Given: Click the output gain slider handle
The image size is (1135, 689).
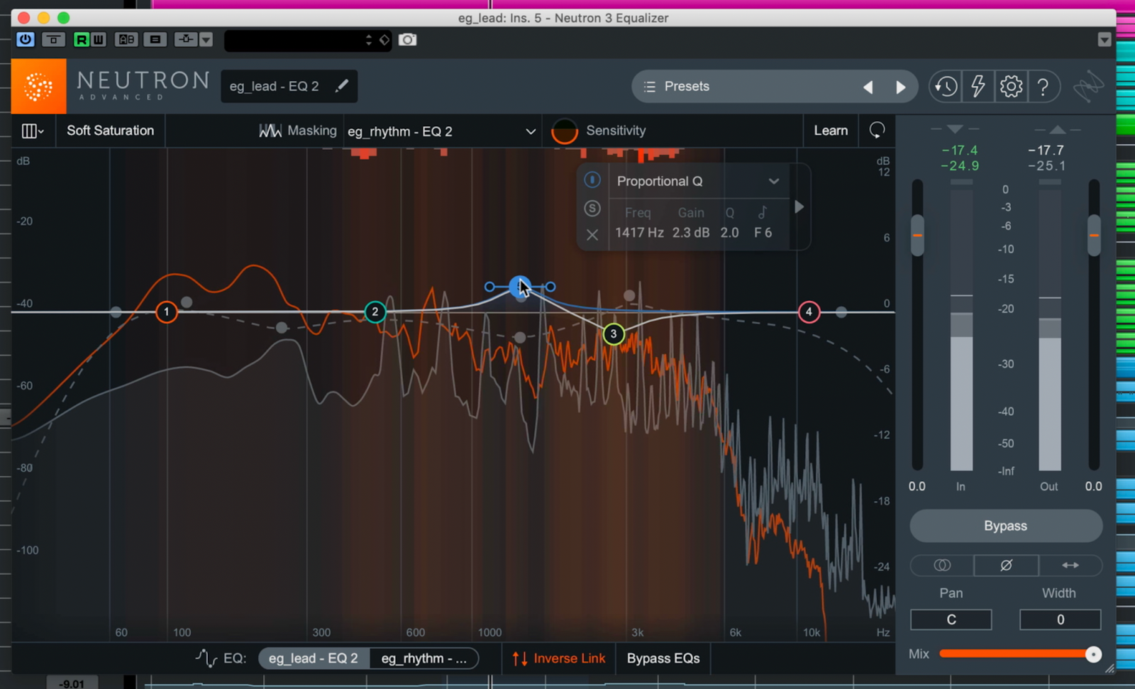Looking at the screenshot, I should point(1094,235).
